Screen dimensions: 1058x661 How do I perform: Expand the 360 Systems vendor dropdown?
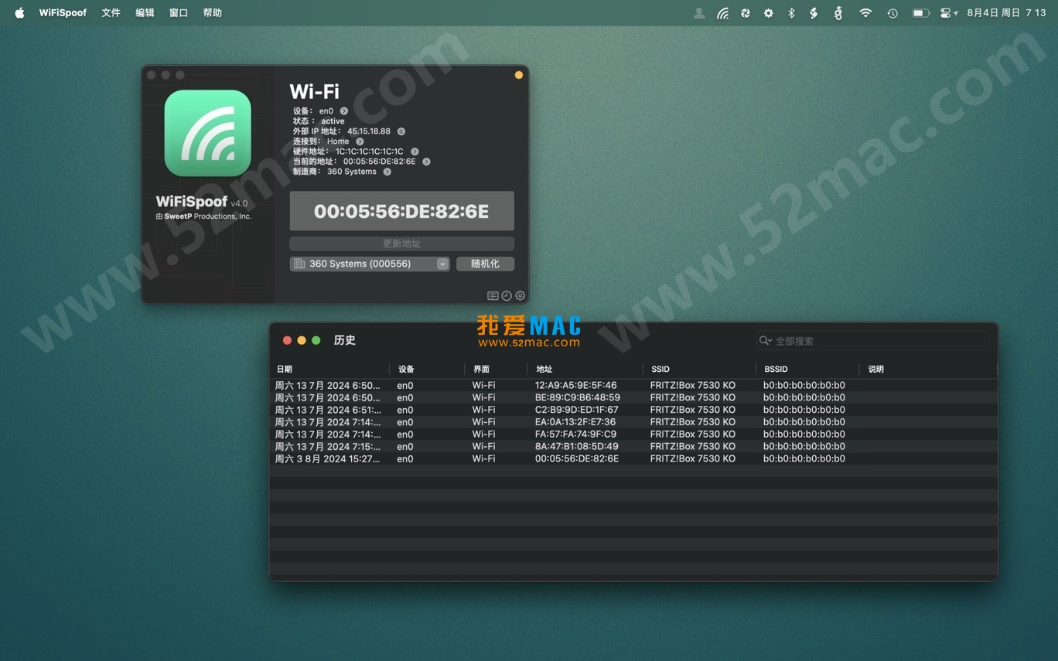pyautogui.click(x=442, y=264)
